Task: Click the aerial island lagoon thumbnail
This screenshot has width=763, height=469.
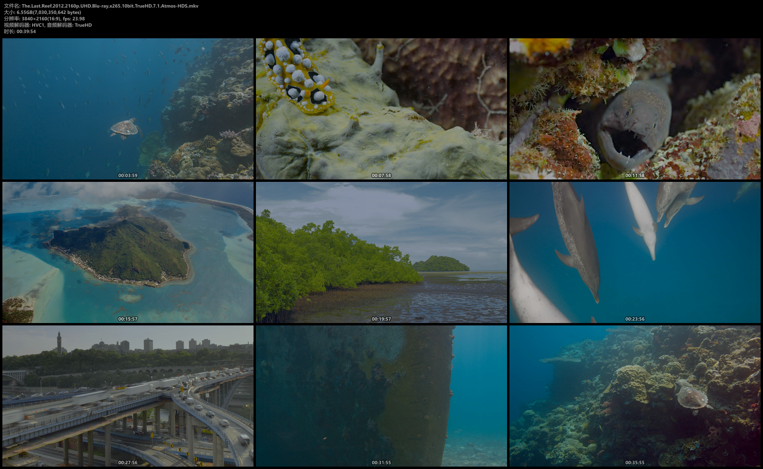Action: (128, 252)
